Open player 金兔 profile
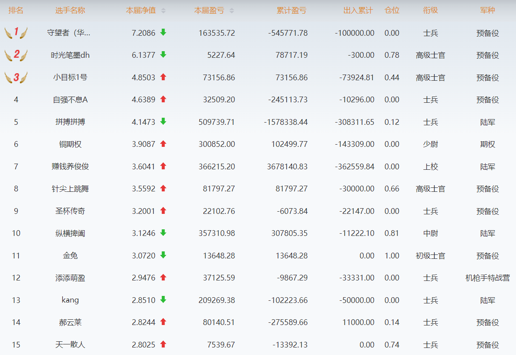This screenshot has height=355, width=516. pos(70,256)
